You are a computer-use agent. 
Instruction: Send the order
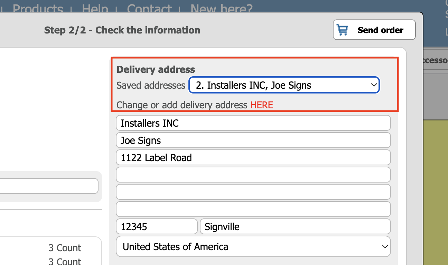click(x=374, y=30)
